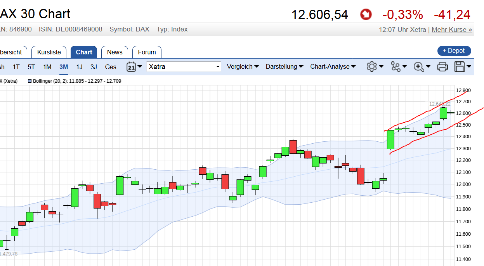
Task: Click the red down-trend arrow icon
Action: click(x=366, y=15)
